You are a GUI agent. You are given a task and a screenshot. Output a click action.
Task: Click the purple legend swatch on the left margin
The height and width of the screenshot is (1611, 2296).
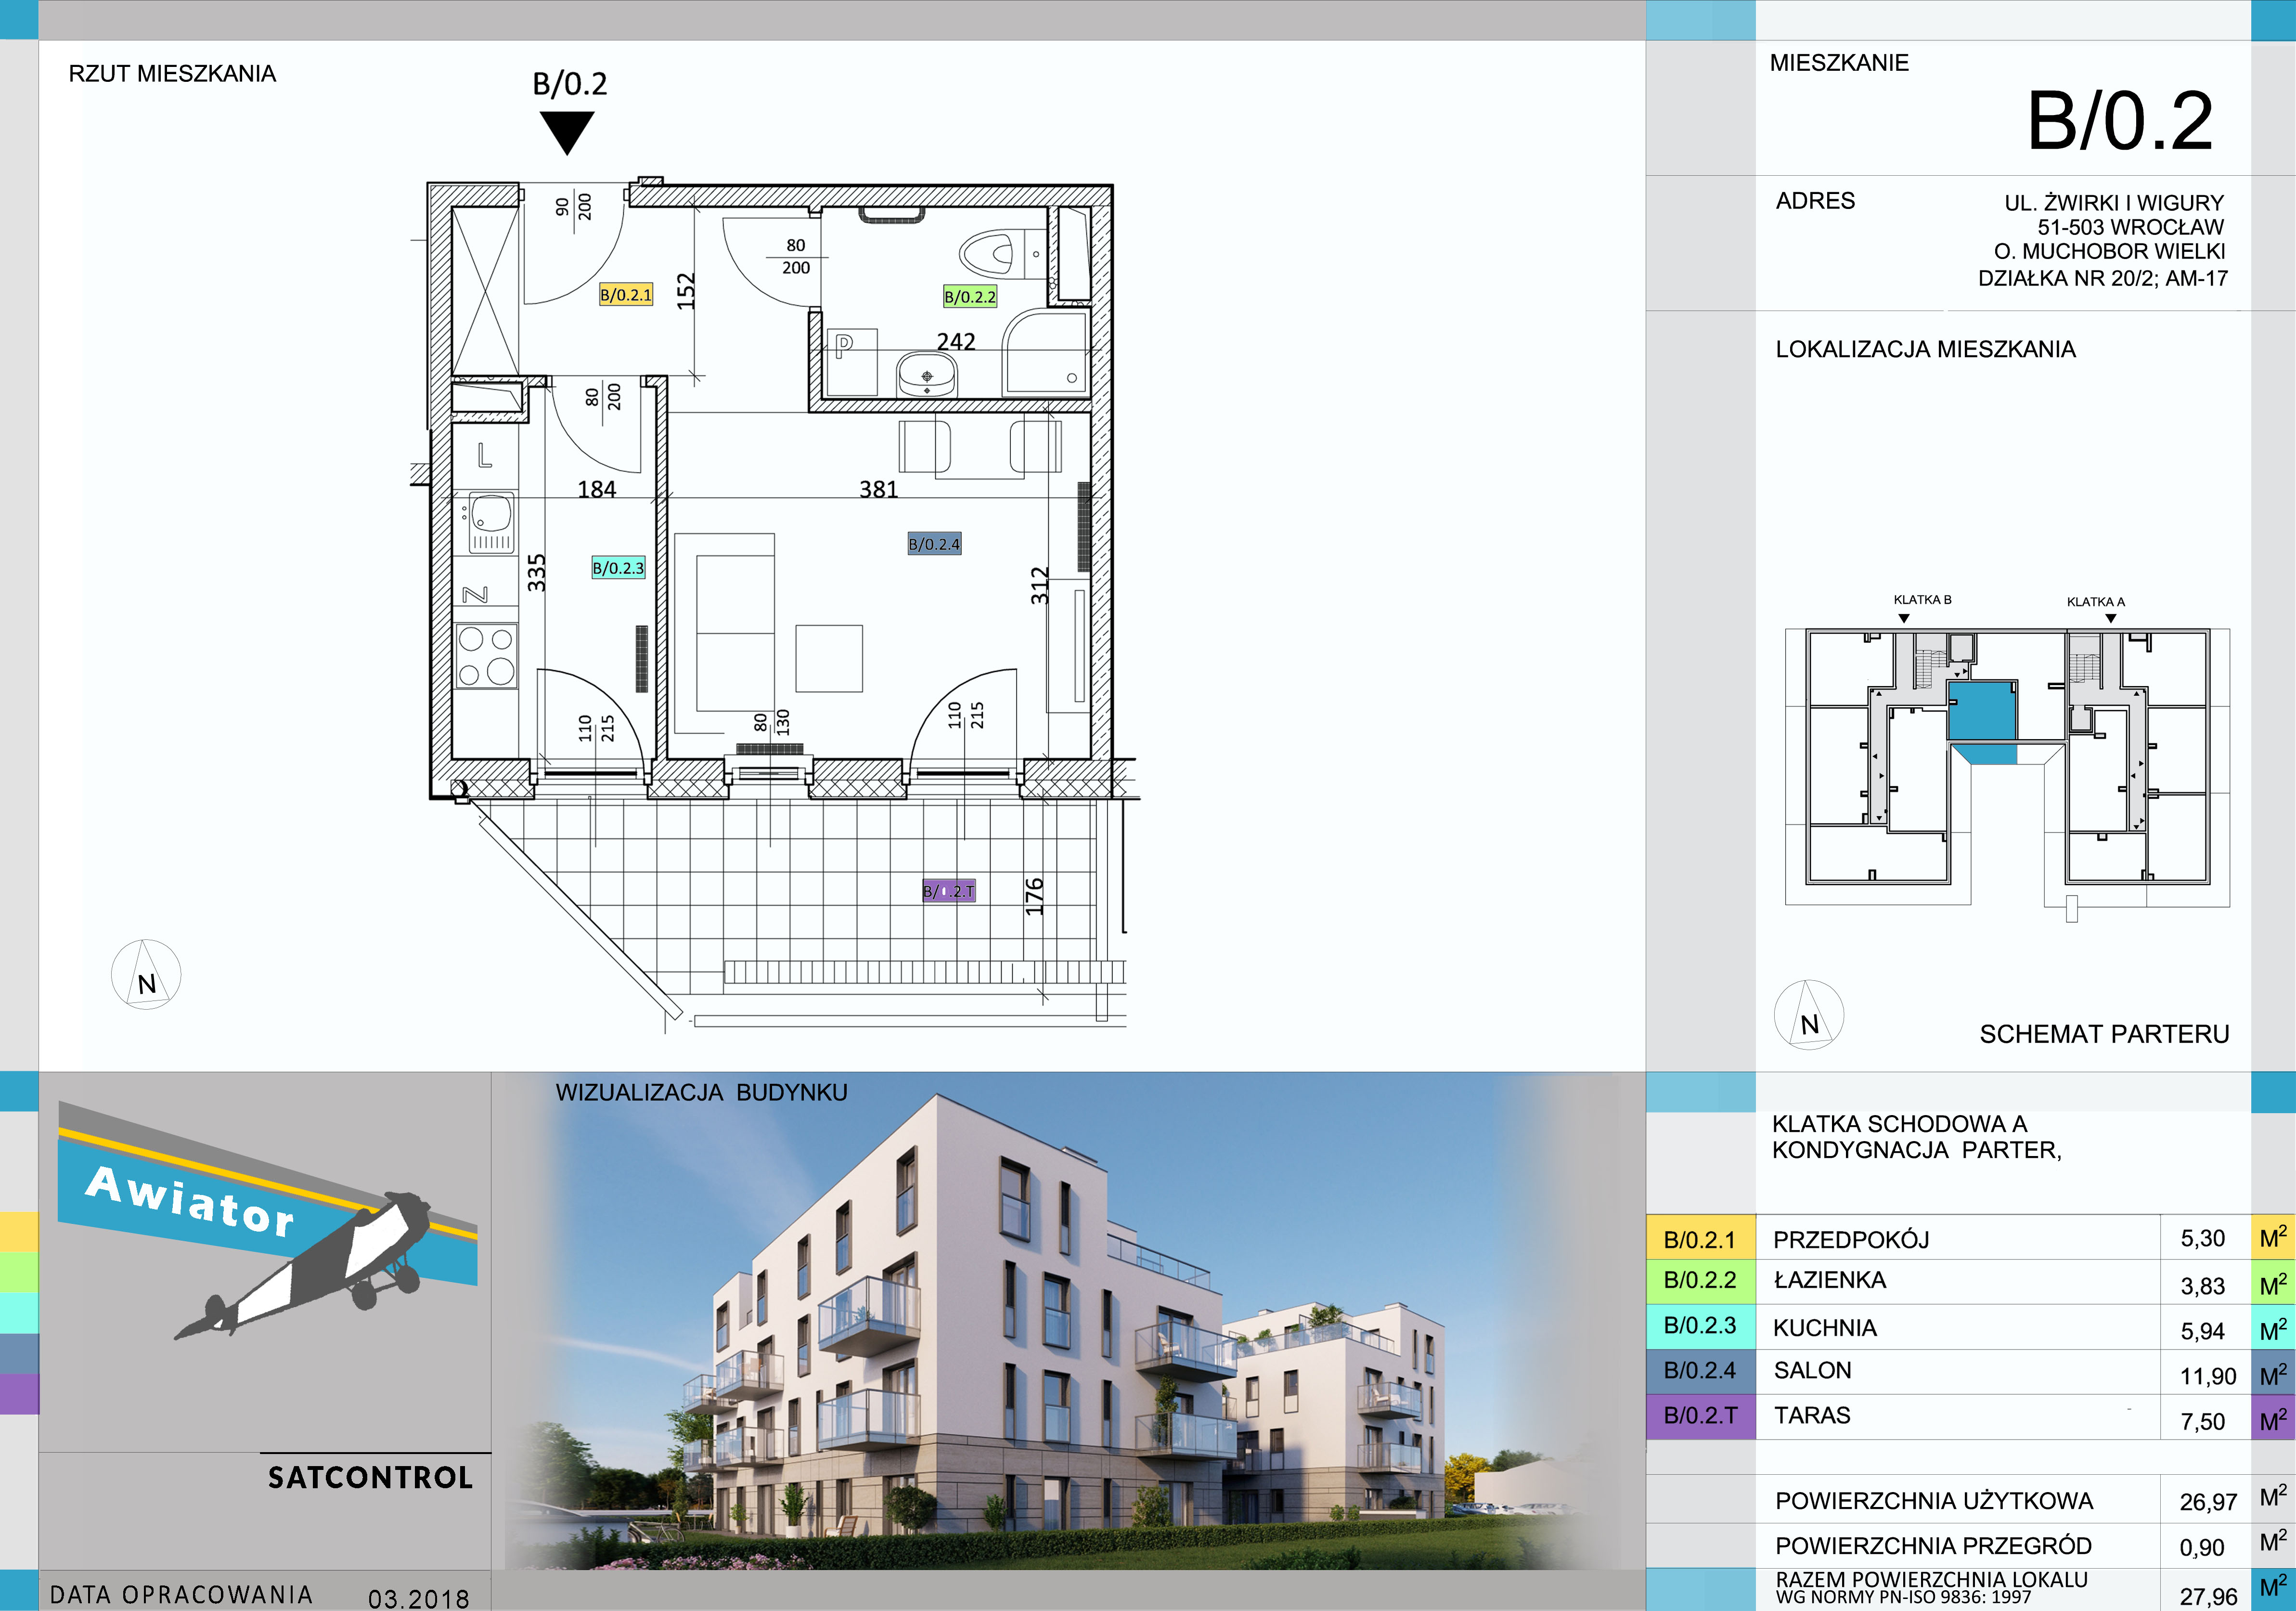point(19,1393)
